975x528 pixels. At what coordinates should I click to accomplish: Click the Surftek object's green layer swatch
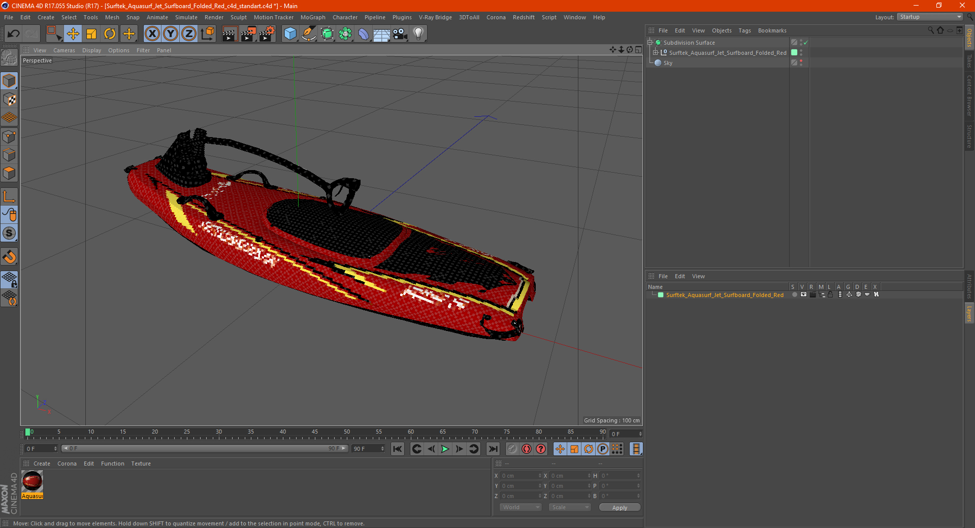pos(794,52)
